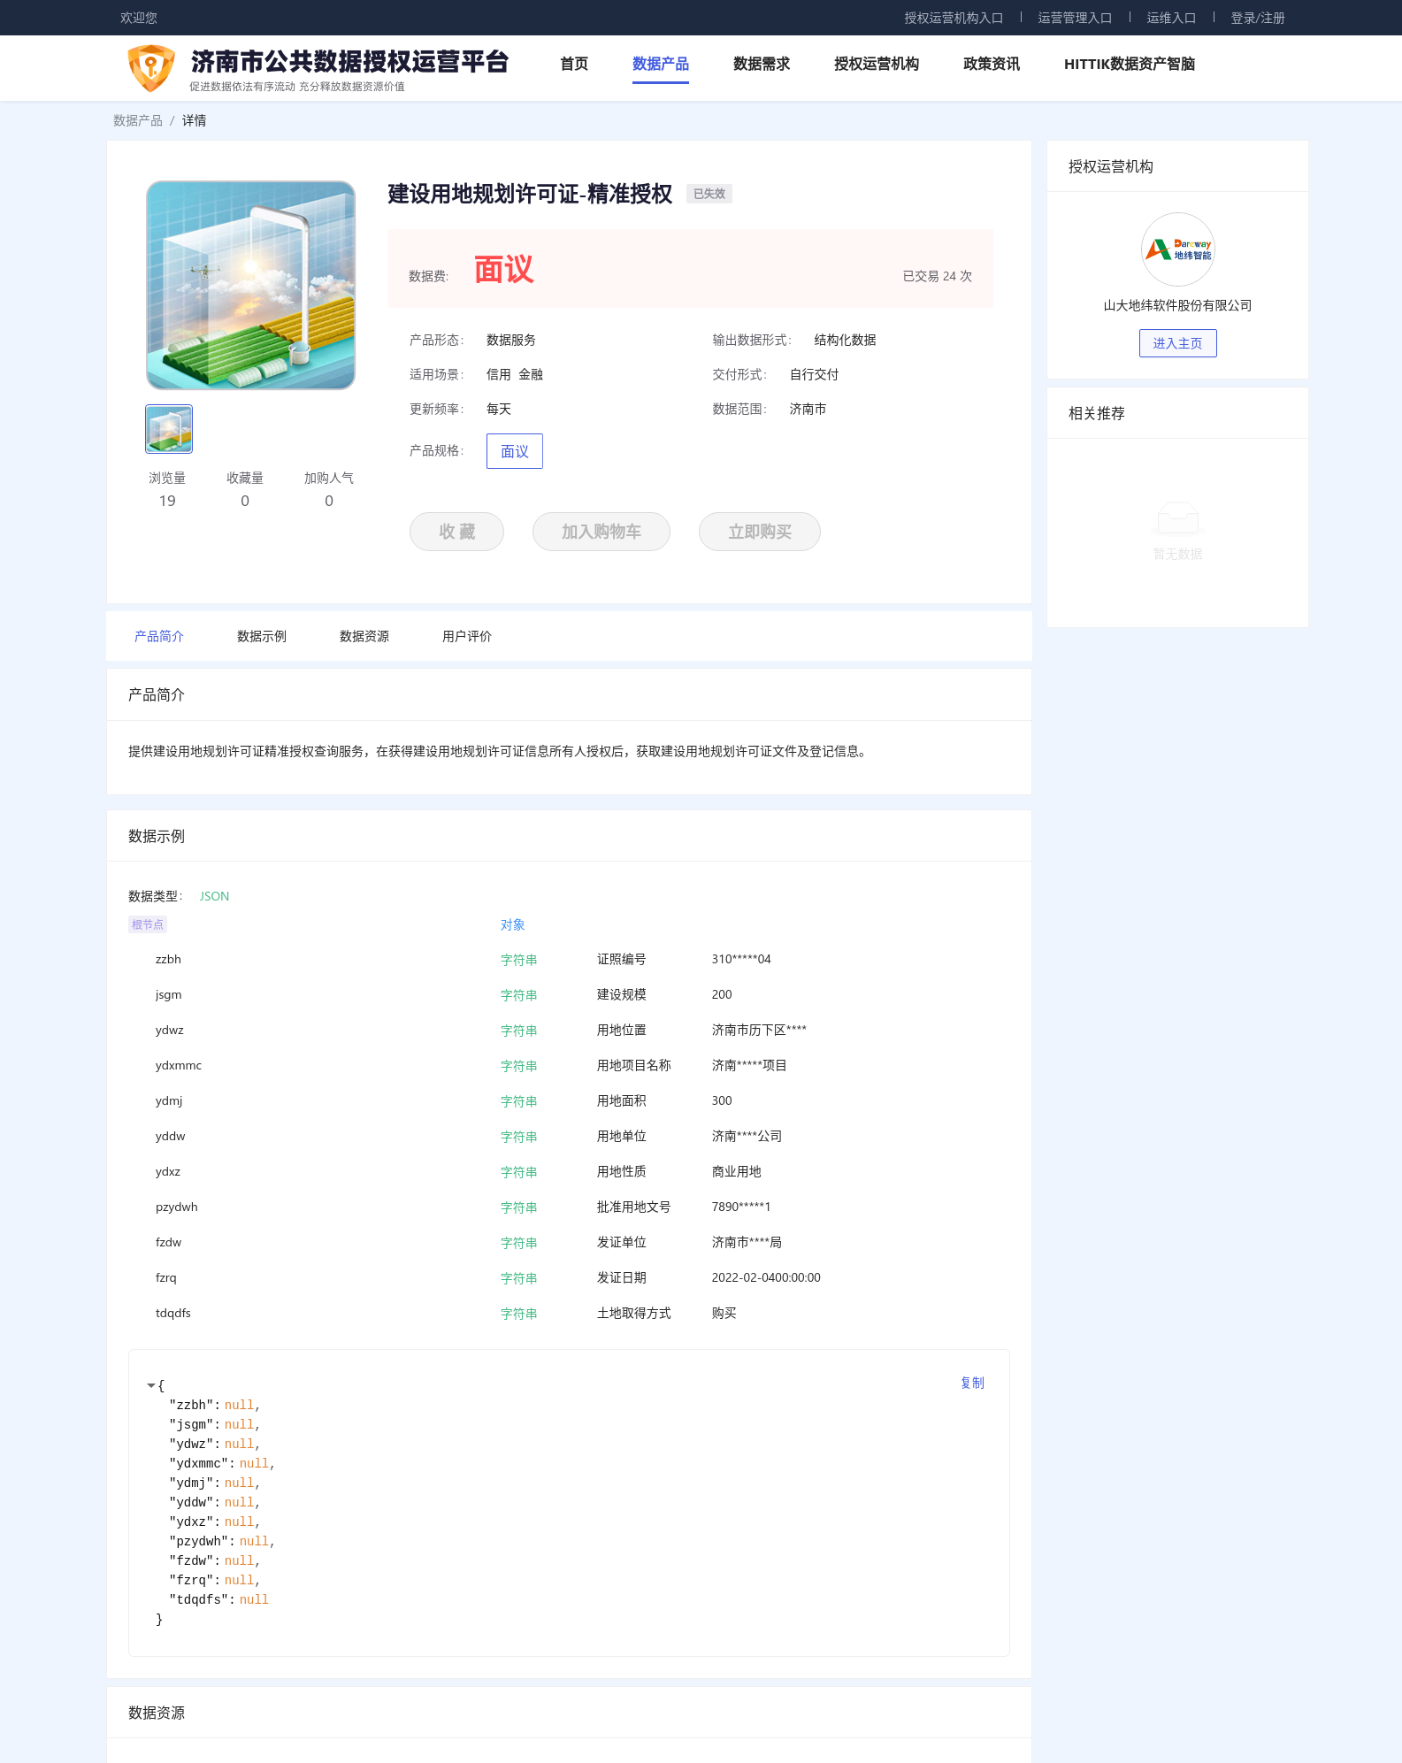Click the 立即购买 button
1402x1763 pixels.
coord(759,532)
